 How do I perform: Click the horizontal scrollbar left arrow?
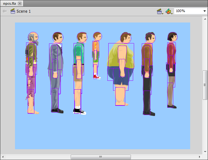click(x=3, y=157)
